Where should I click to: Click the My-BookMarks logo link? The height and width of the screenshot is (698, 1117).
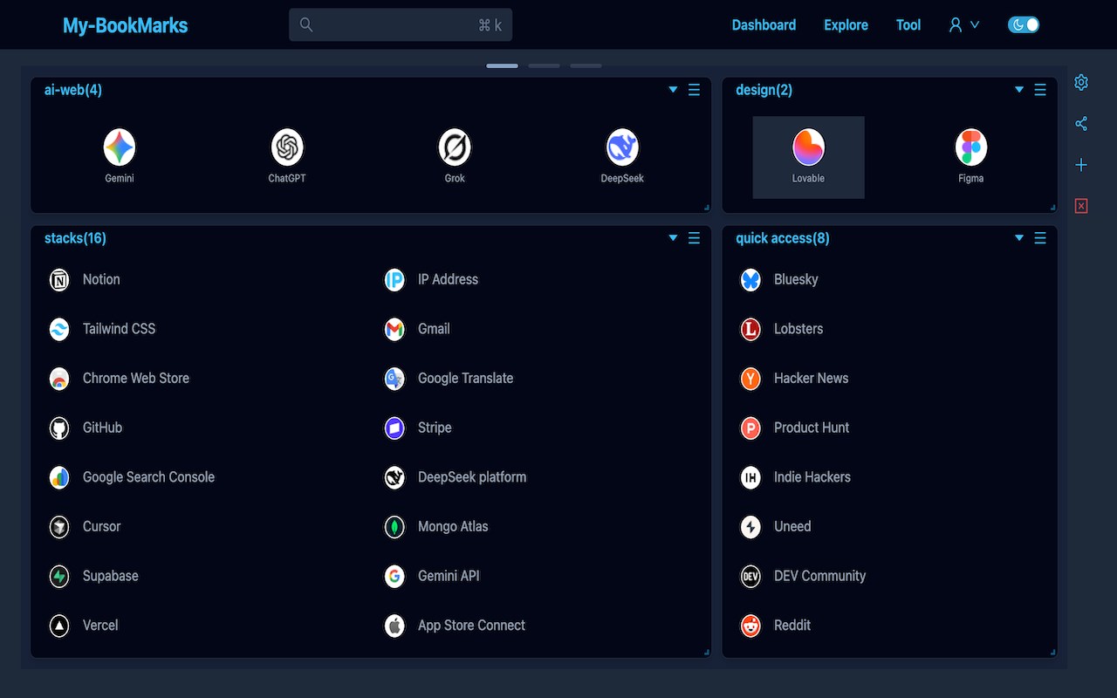point(125,25)
